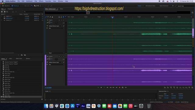
Task: Open the Video panel tab
Action: pyautogui.click(x=10, y=59)
